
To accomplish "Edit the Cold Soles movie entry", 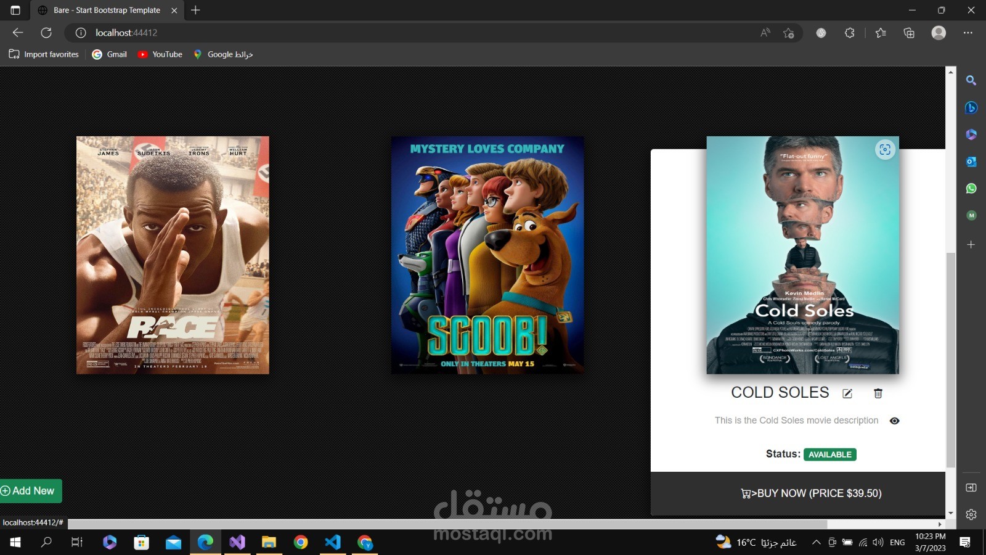I will click(x=847, y=393).
